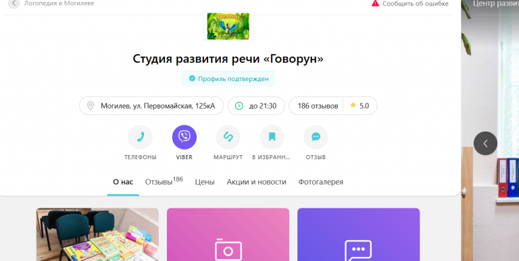Click the purple chat bubble card

(358, 235)
